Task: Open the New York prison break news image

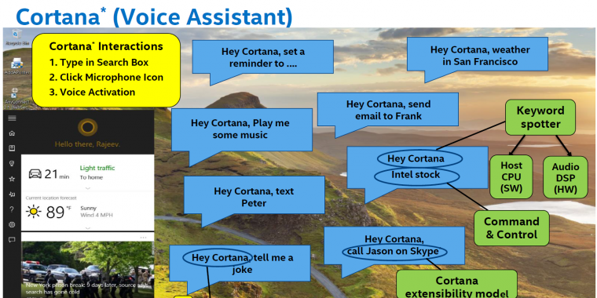Action: 87,270
